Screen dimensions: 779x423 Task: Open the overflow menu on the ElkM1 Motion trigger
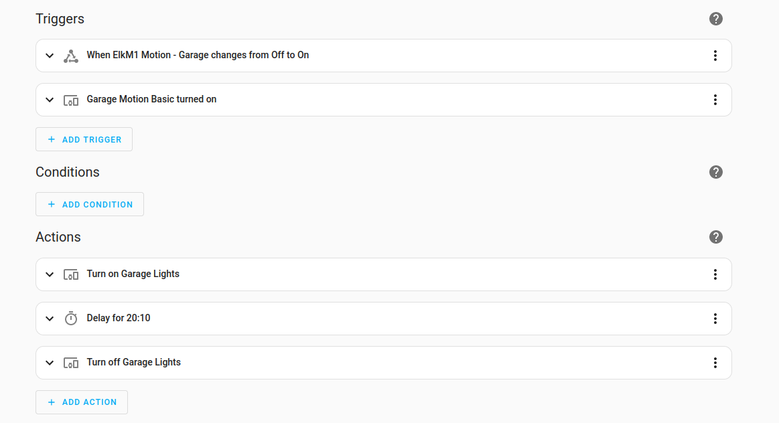[715, 55]
